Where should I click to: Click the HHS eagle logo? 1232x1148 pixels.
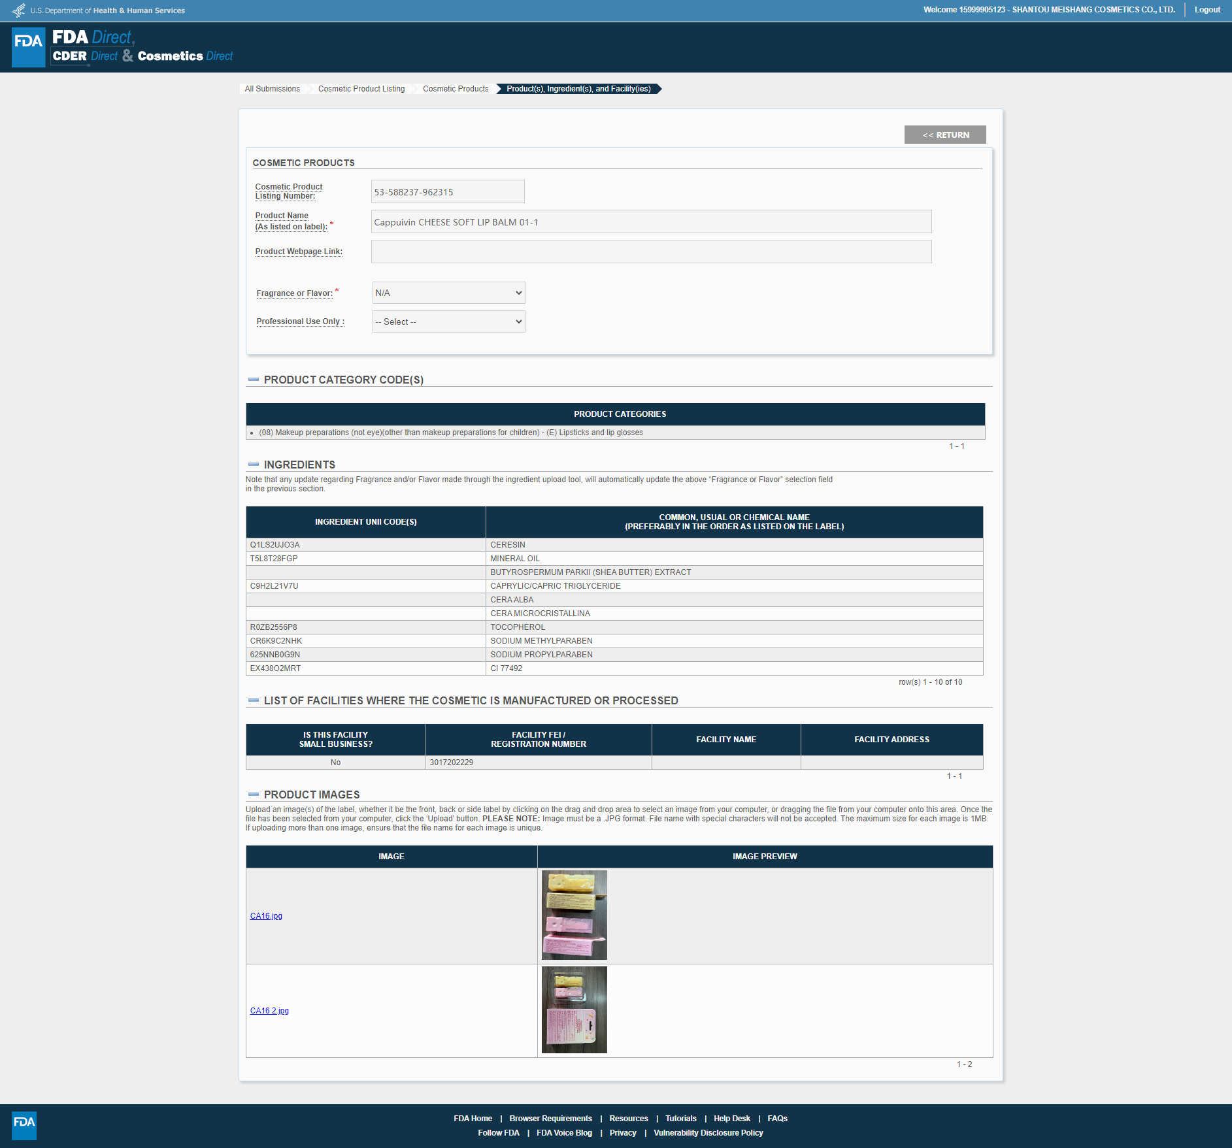(19, 10)
